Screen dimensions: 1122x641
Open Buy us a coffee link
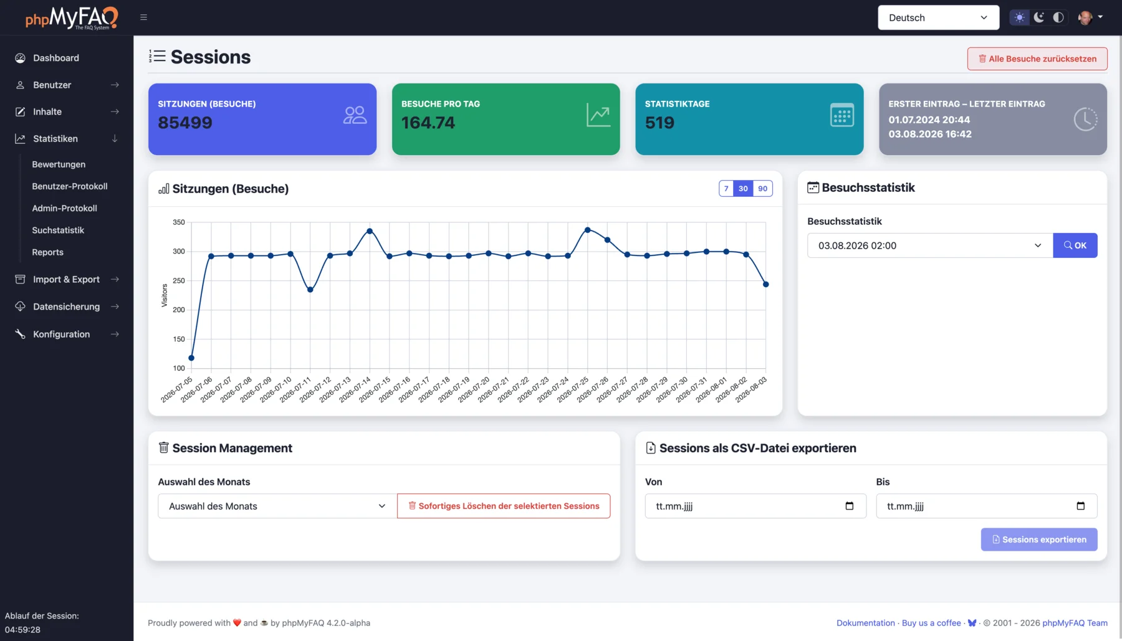point(931,623)
